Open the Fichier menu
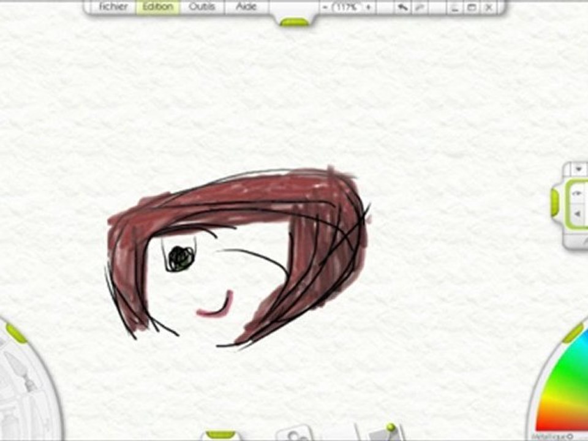This screenshot has height=441, width=588. (113, 7)
